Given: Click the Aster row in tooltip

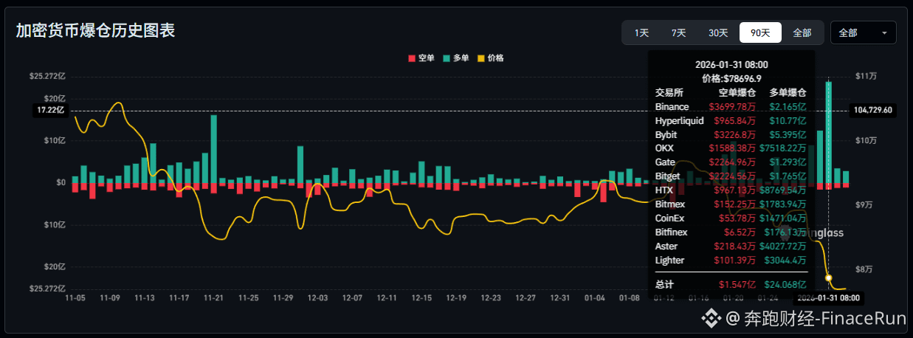Looking at the screenshot, I should pos(731,246).
